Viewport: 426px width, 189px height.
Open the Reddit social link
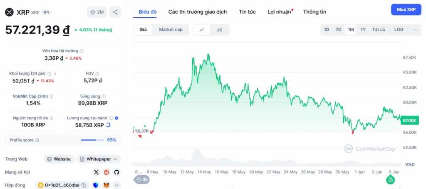(x=106, y=172)
